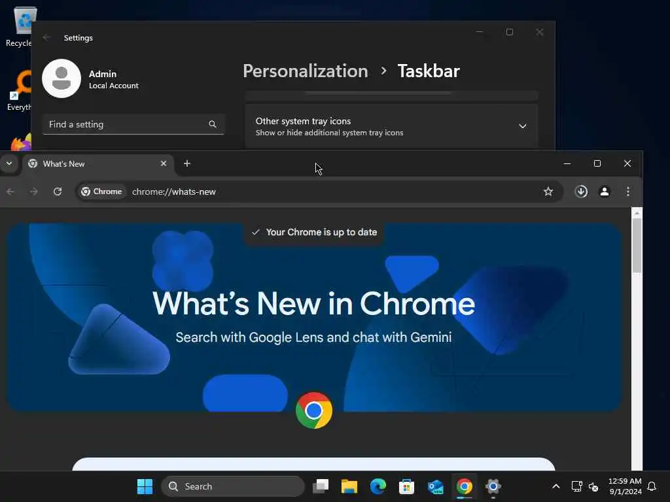The height and width of the screenshot is (502, 670).
Task: Go forward in Chrome navigation
Action: (x=34, y=192)
